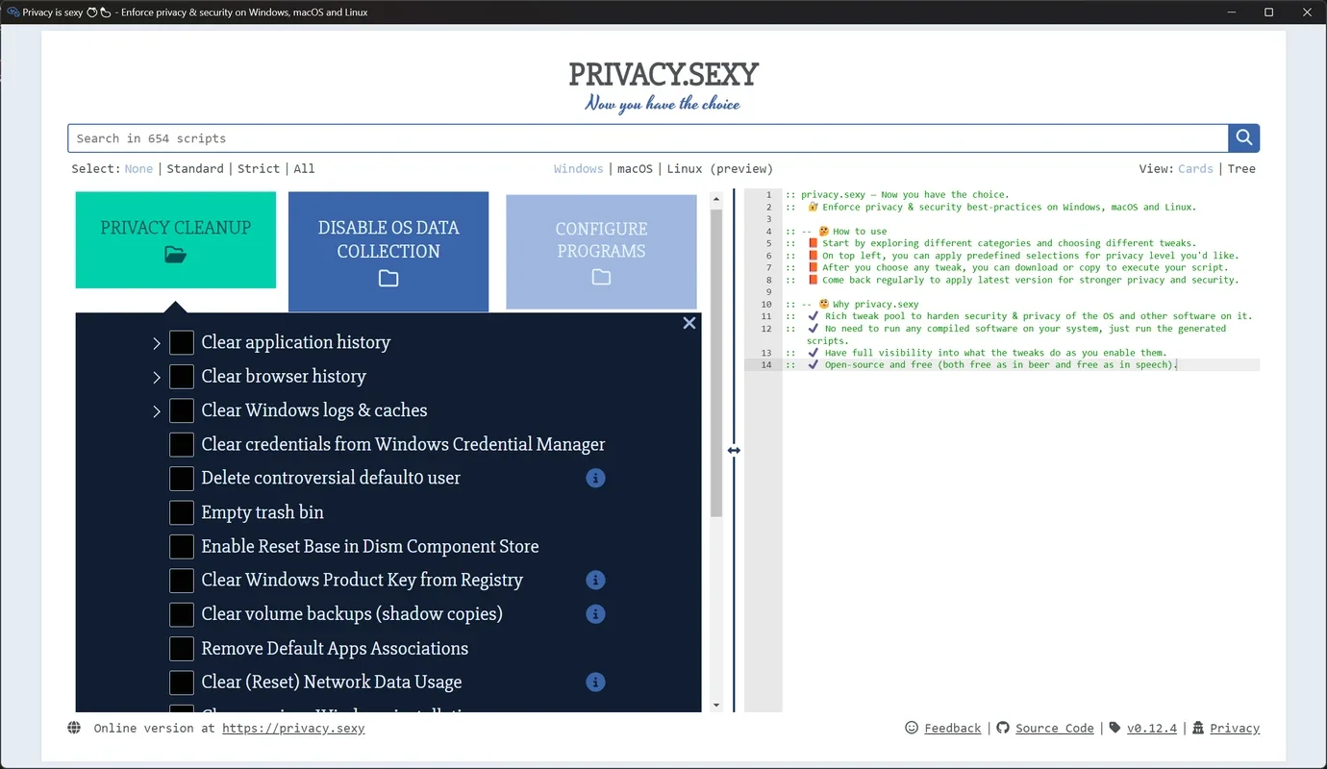
Task: Click the globe icon near online version
Action: pos(74,728)
